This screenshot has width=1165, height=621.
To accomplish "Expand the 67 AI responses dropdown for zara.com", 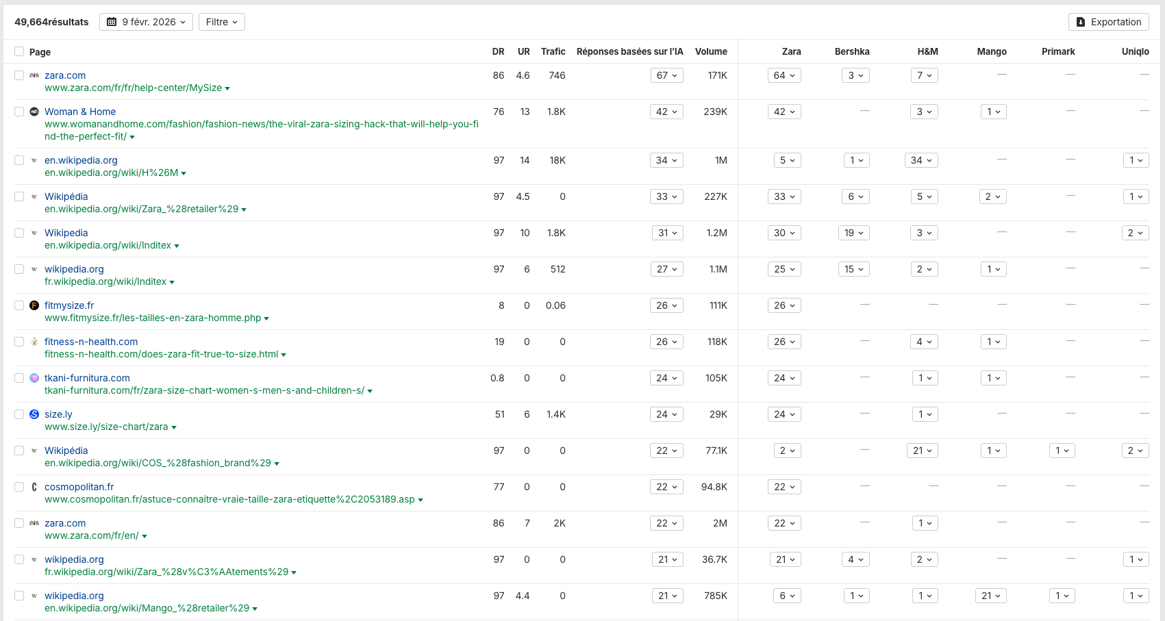I will [x=666, y=75].
